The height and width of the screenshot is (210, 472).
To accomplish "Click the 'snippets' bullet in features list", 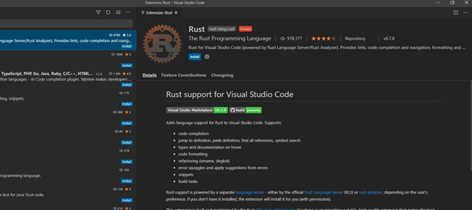I will click(186, 175).
